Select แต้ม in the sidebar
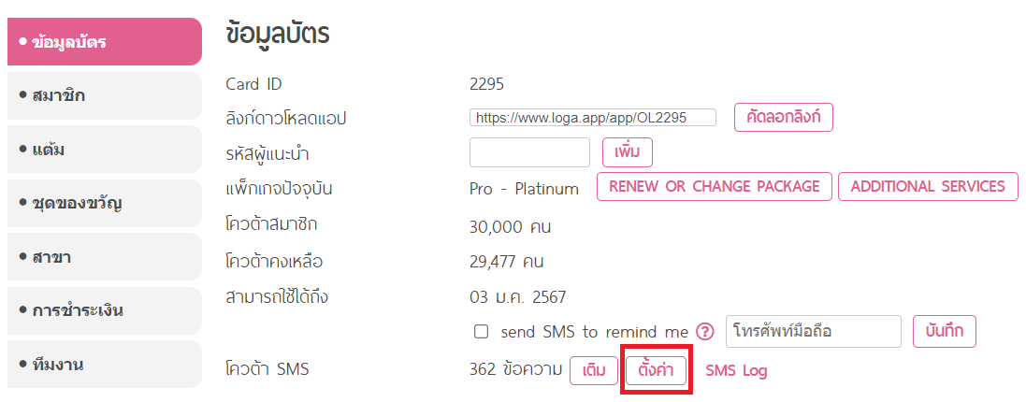The height and width of the screenshot is (402, 1026). pyautogui.click(x=105, y=150)
